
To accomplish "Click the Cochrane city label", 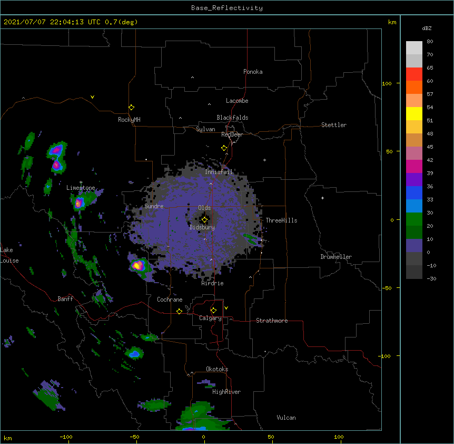I will (x=170, y=300).
